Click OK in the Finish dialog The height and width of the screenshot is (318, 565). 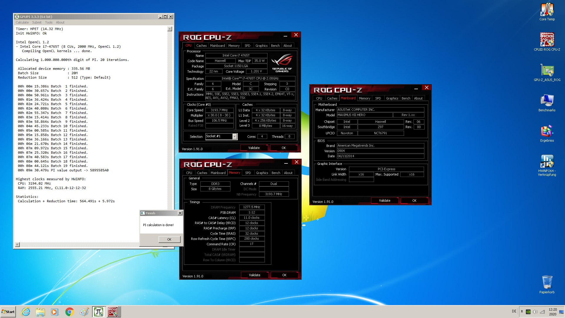coord(169,239)
